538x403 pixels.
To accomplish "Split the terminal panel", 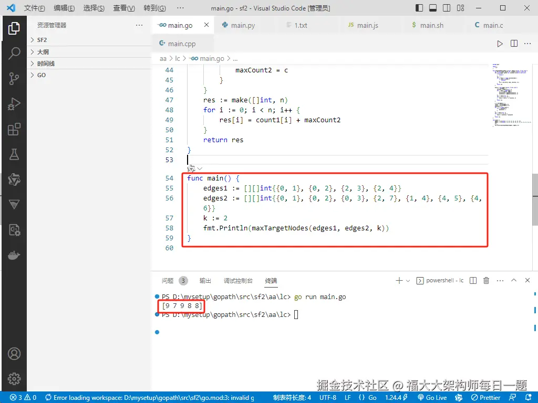I will pyautogui.click(x=473, y=280).
